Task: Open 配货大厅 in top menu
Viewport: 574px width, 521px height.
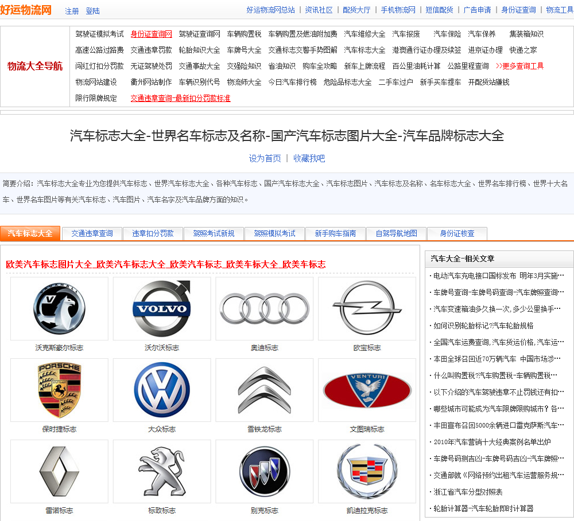Action: (x=356, y=10)
